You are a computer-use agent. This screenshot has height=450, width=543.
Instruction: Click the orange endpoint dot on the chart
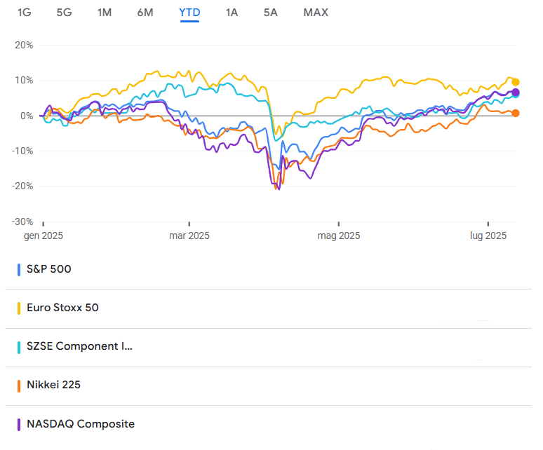[516, 113]
